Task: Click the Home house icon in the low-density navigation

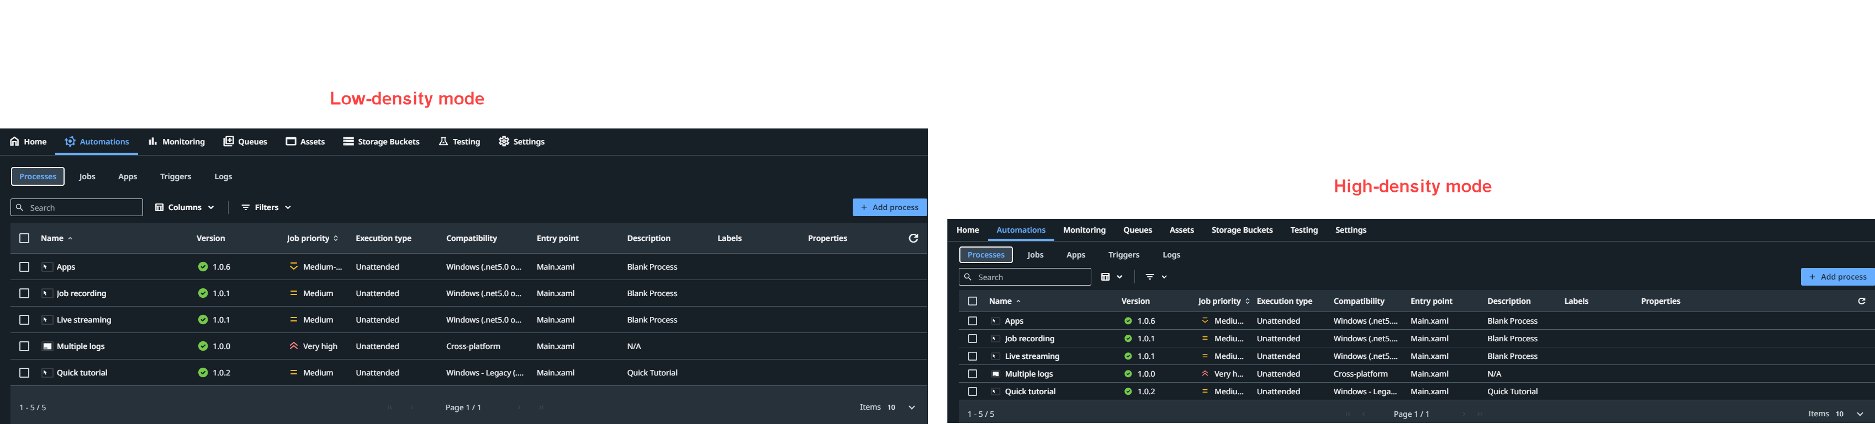Action: [14, 141]
